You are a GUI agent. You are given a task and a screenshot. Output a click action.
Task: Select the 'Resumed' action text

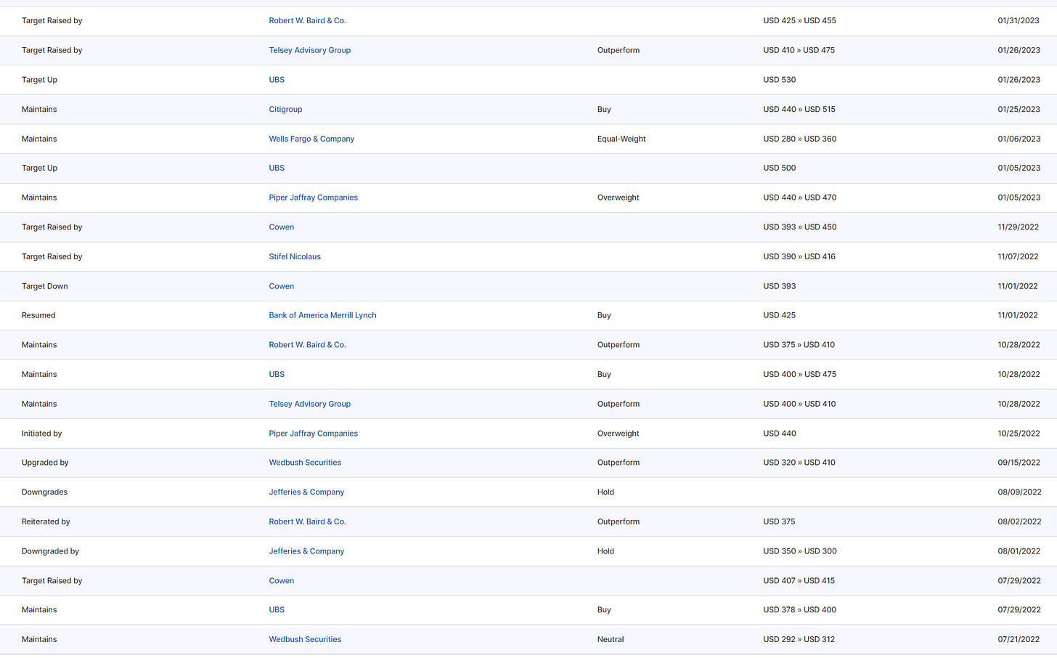[x=38, y=315]
